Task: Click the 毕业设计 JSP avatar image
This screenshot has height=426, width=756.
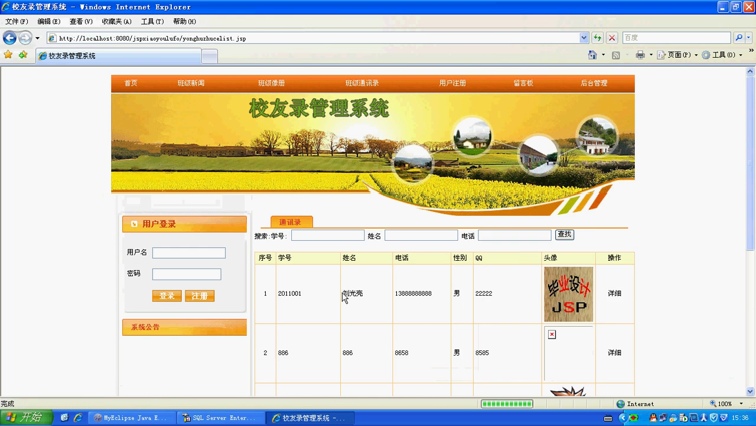Action: tap(569, 294)
